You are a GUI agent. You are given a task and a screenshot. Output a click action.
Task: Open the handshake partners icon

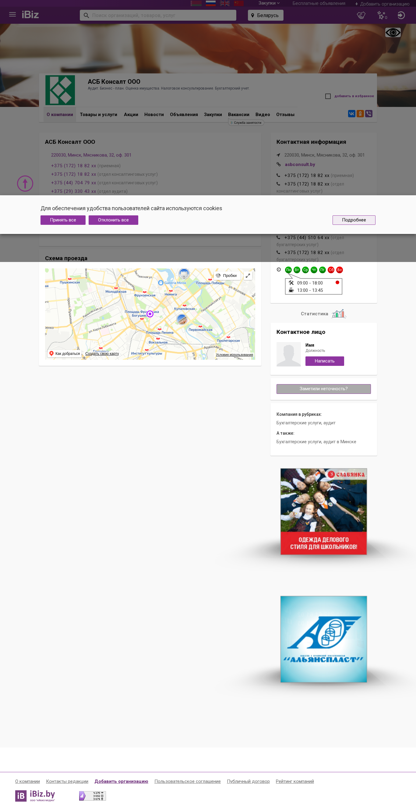[361, 15]
